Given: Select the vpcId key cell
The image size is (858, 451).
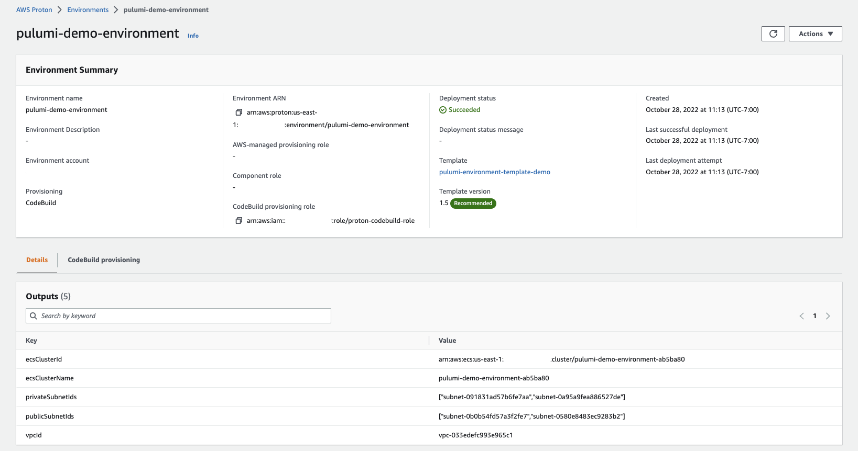Looking at the screenshot, I should pos(34,435).
